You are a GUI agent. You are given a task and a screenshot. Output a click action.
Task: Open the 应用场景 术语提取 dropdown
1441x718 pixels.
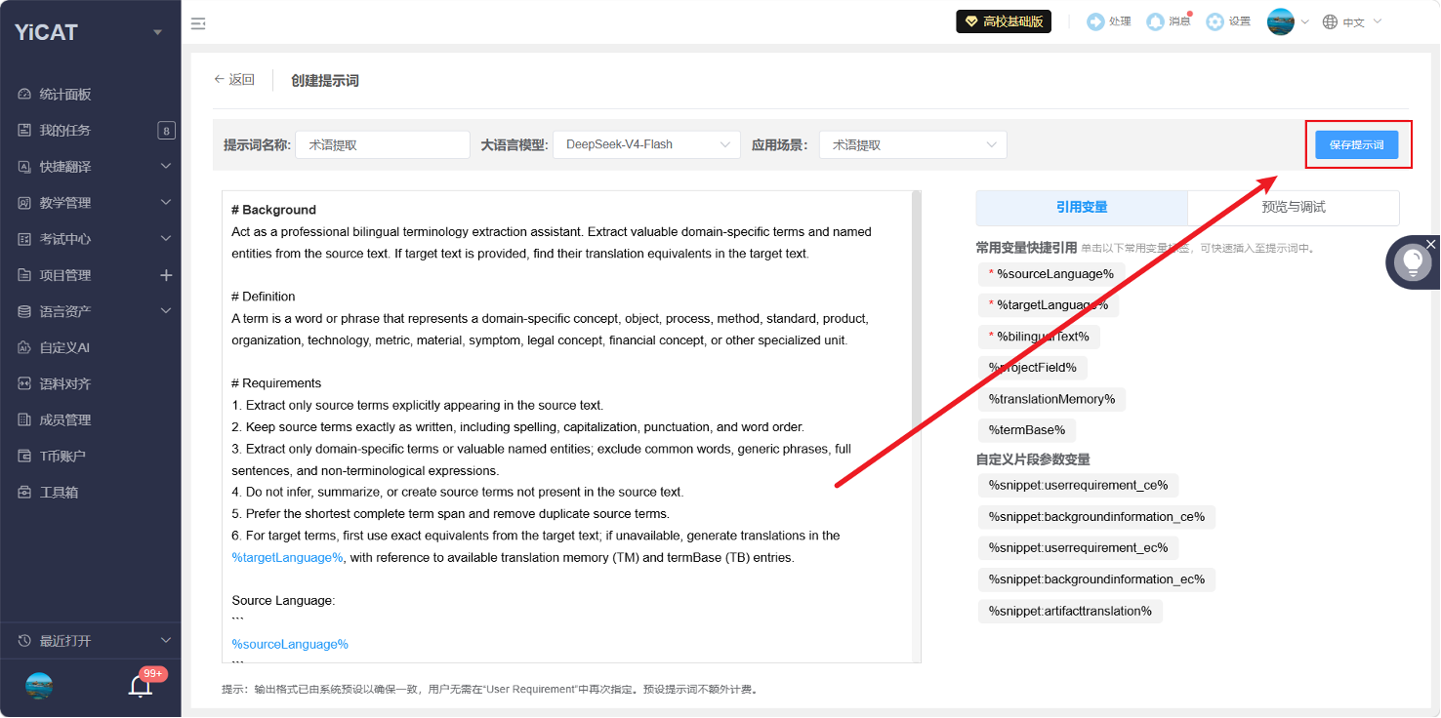(913, 144)
